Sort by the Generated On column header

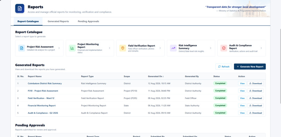click(156, 76)
